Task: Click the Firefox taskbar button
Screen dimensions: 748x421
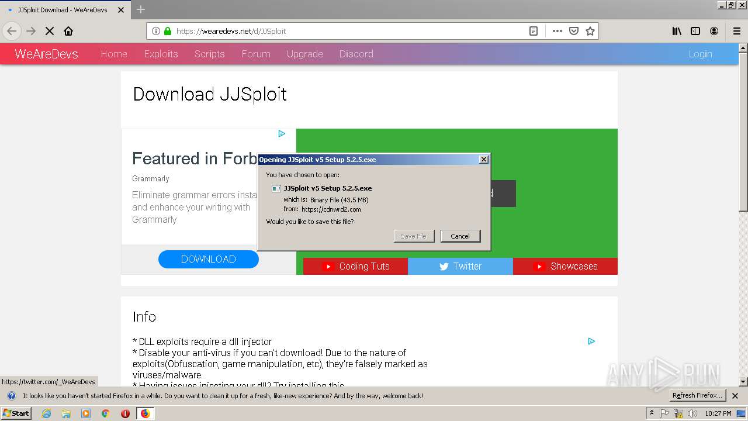Action: [145, 413]
